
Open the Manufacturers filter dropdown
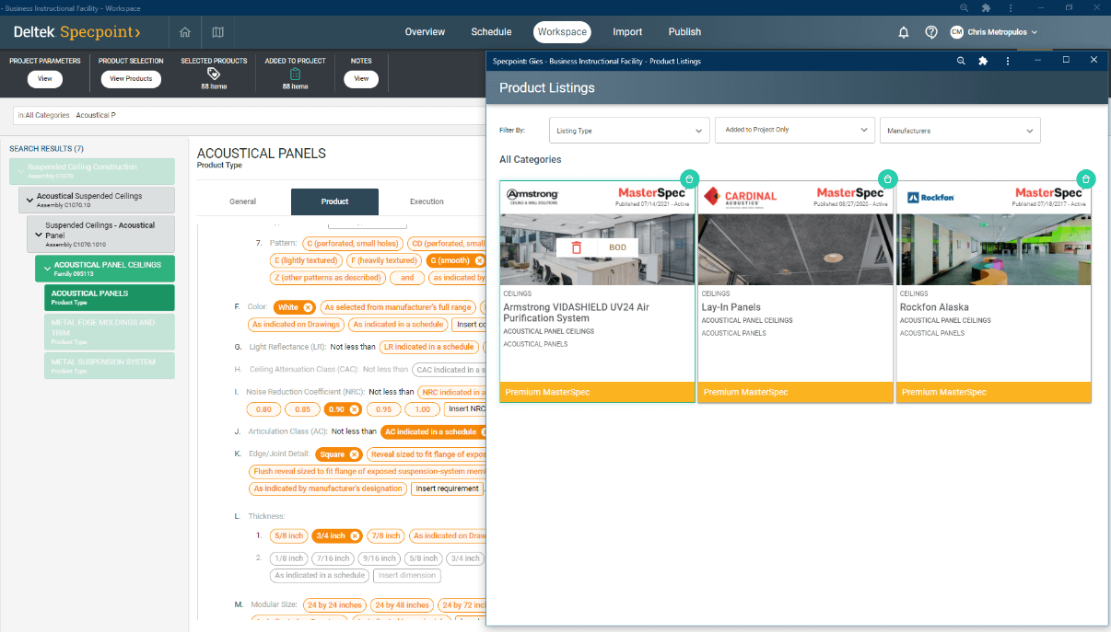point(959,131)
